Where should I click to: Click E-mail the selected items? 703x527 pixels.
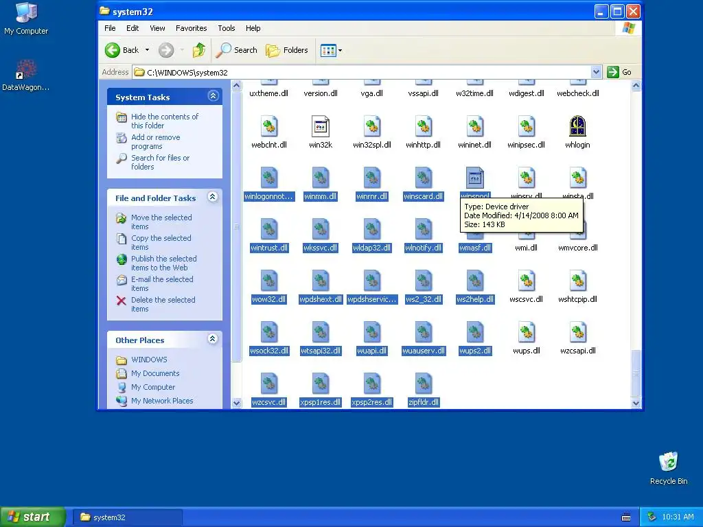tap(162, 283)
